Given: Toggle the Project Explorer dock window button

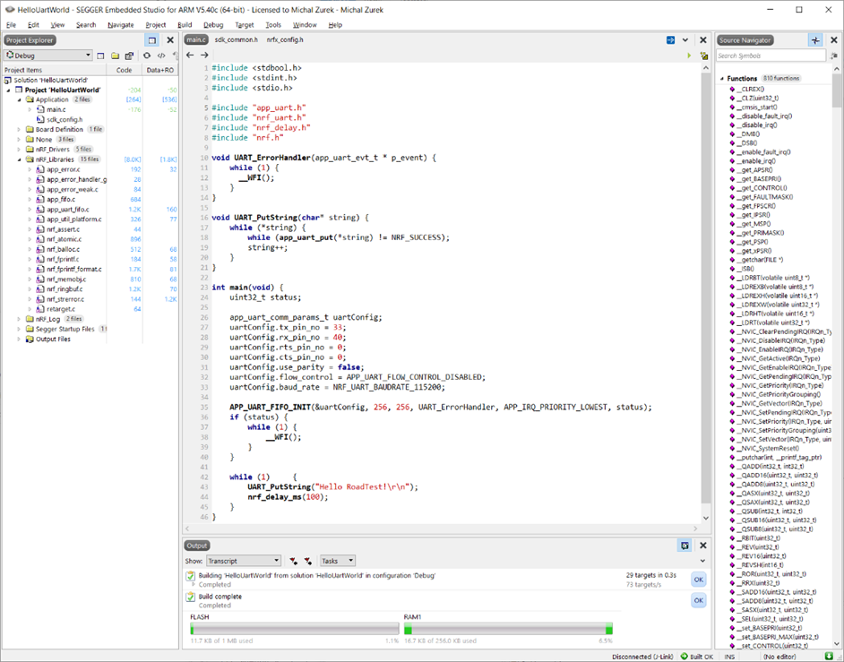Looking at the screenshot, I should [151, 40].
